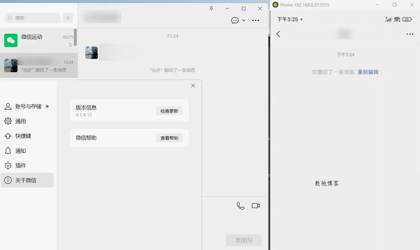Image resolution: width=420 pixels, height=250 pixels.
Task: Select the chat with recalled message
Action: click(39, 66)
